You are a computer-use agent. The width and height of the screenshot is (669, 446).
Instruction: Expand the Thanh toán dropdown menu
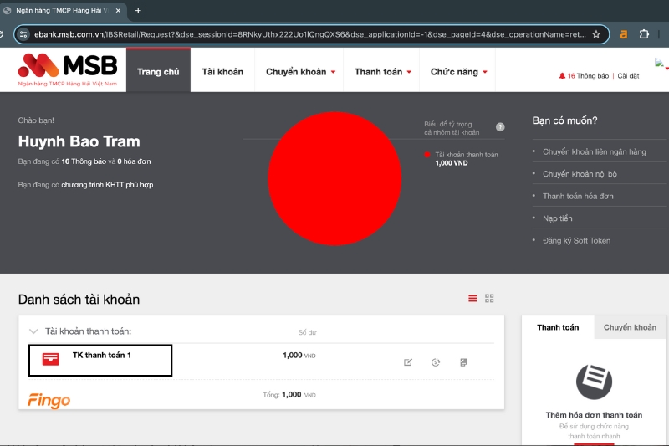point(382,72)
